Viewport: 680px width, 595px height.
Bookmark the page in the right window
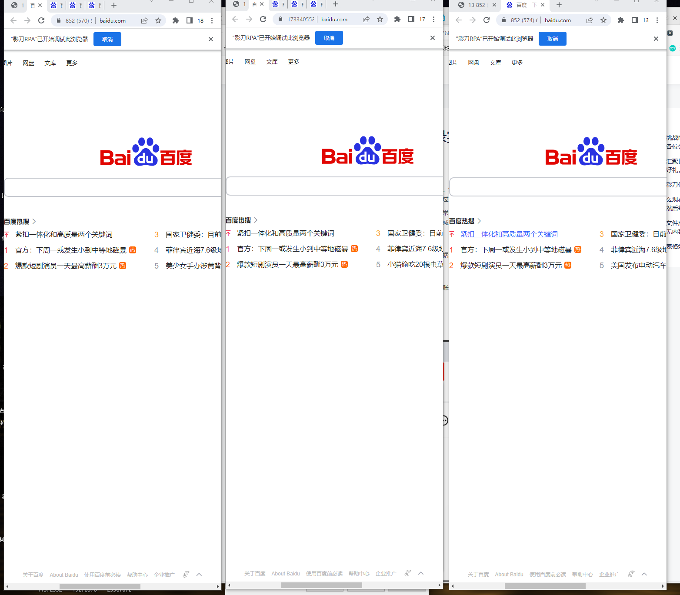(x=603, y=20)
